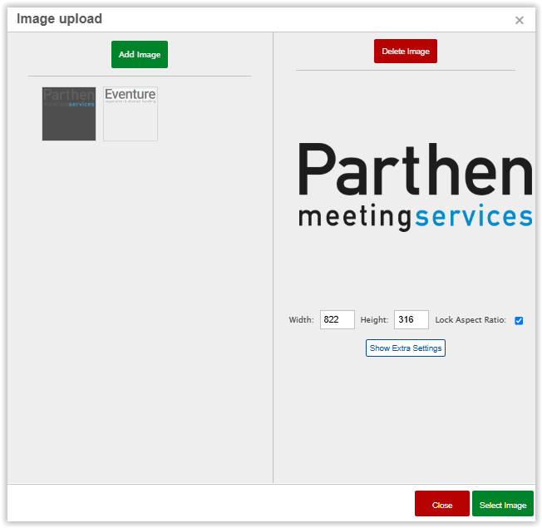The height and width of the screenshot is (528, 542).
Task: Confirm with the Select Image button
Action: click(503, 505)
